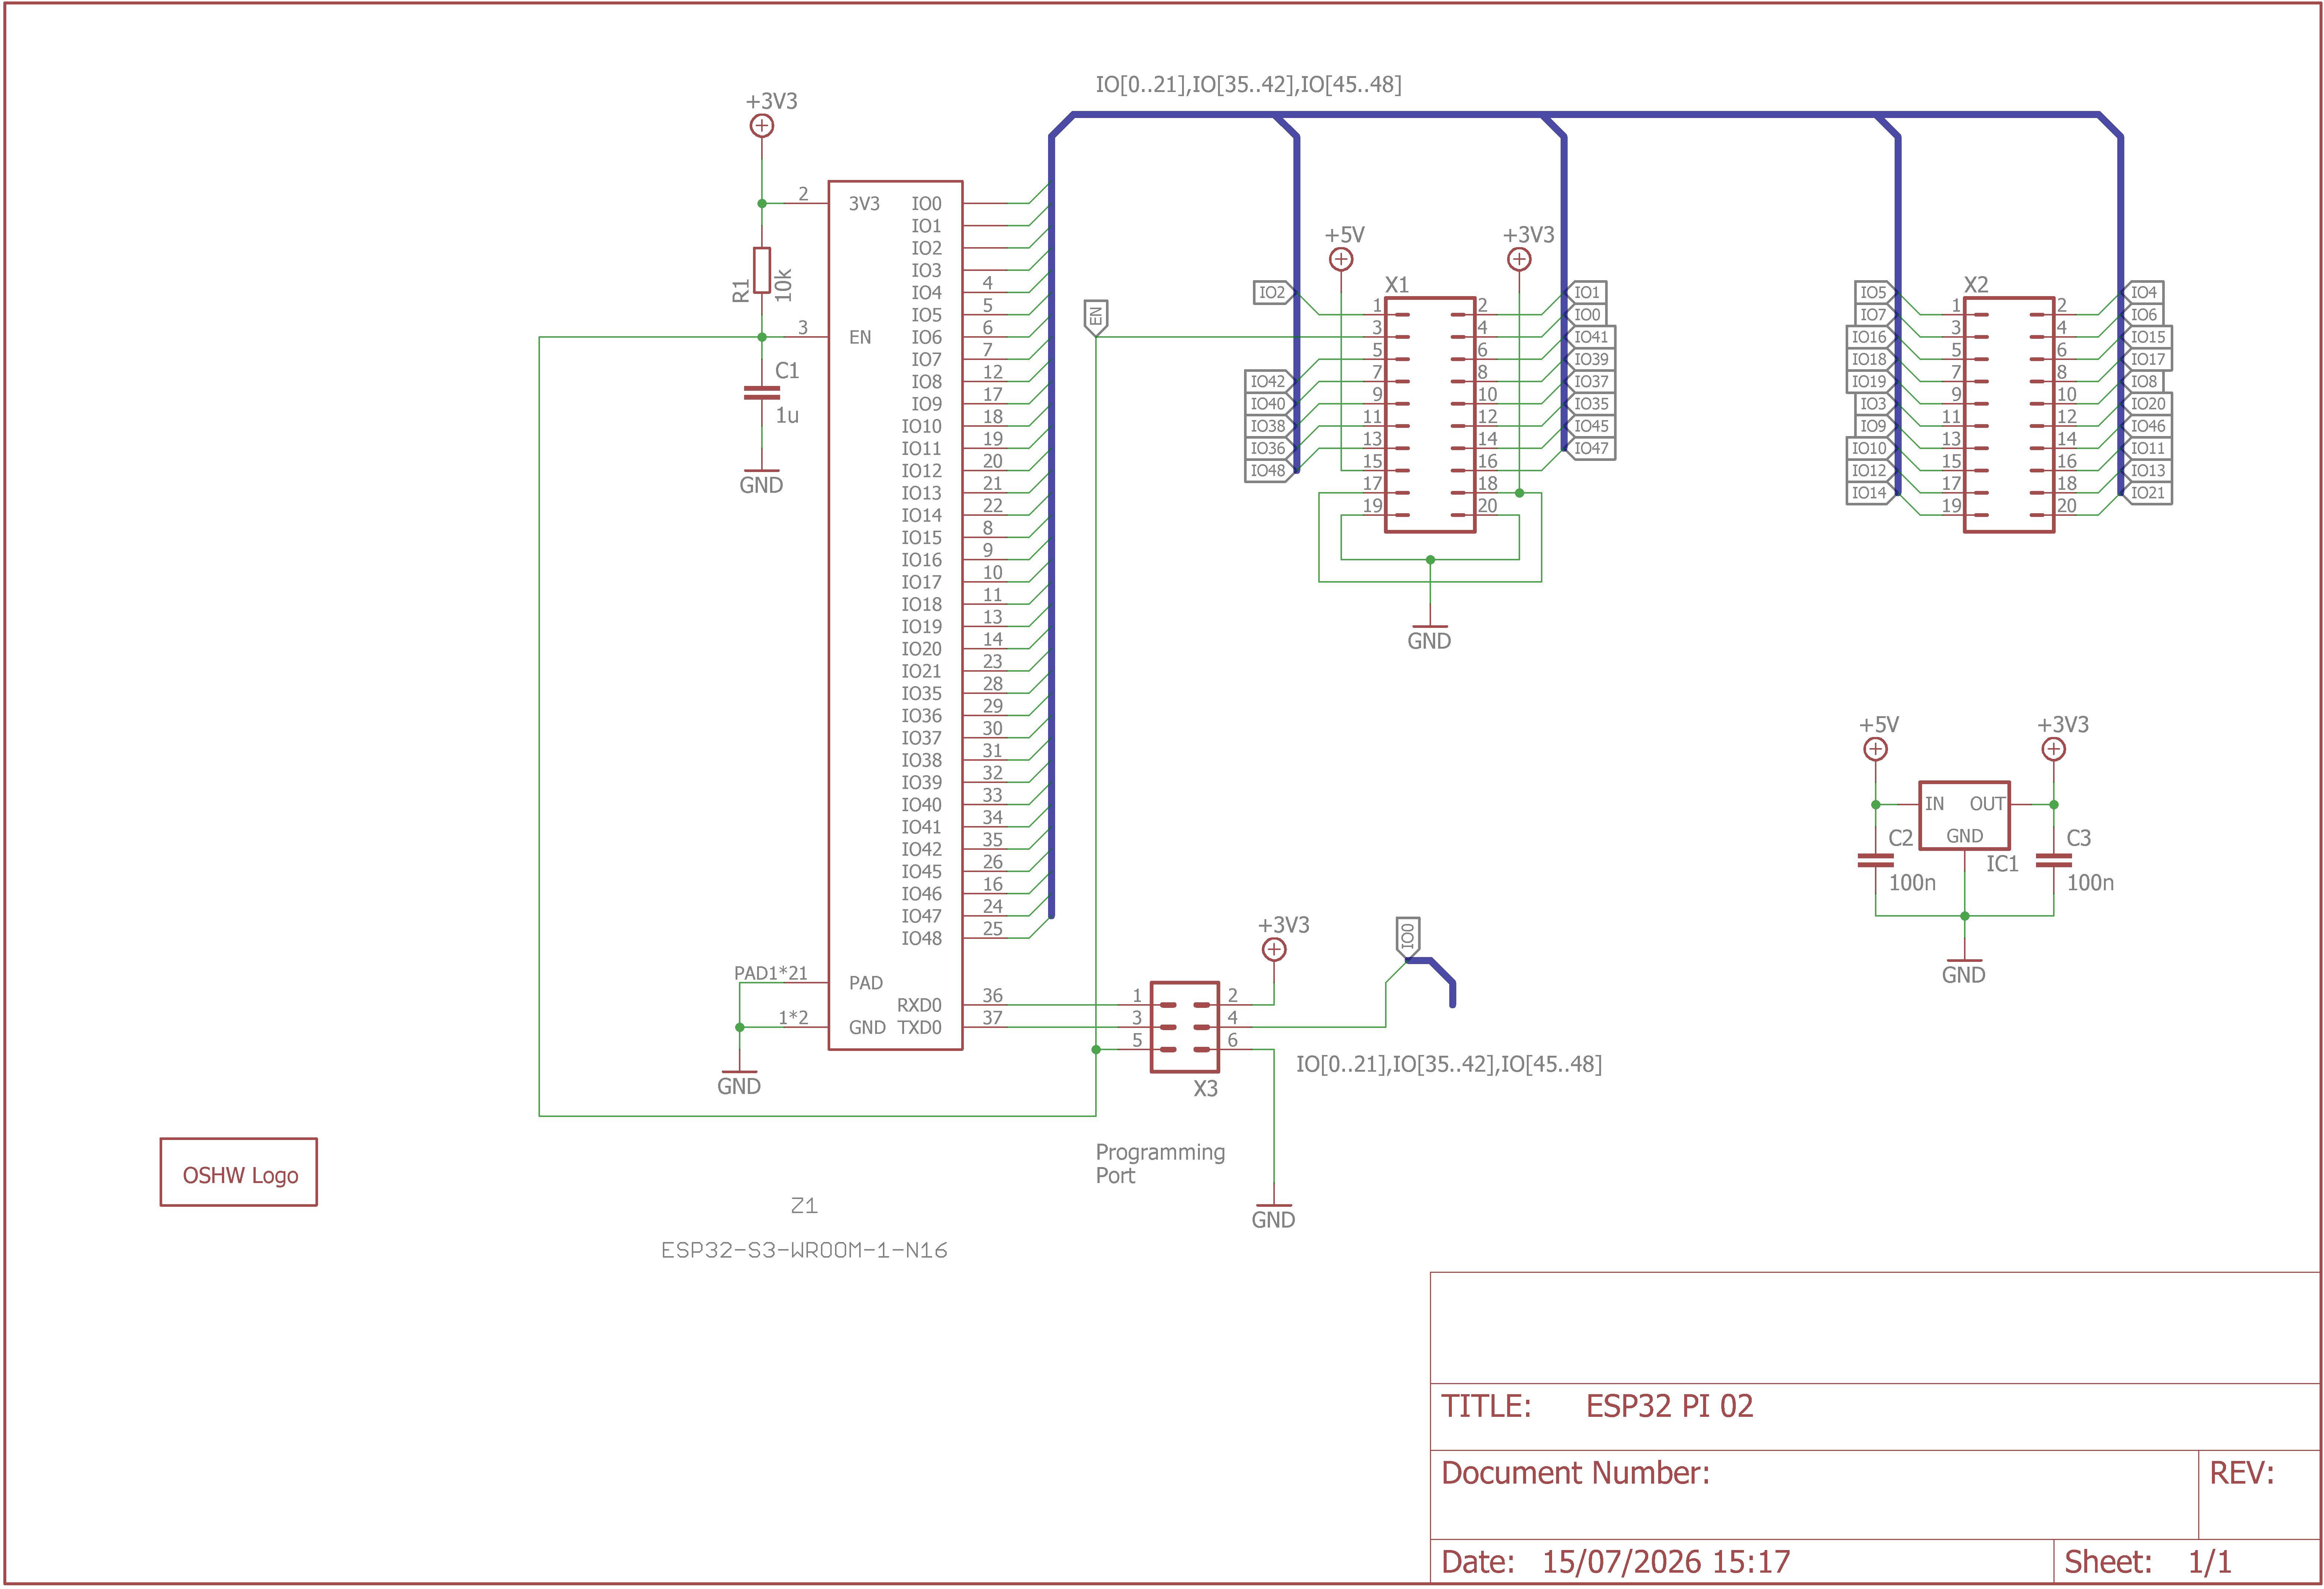Image resolution: width=2324 pixels, height=1589 pixels.
Task: Select the 'Sheet: 1/1' field
Action: (2148, 1562)
